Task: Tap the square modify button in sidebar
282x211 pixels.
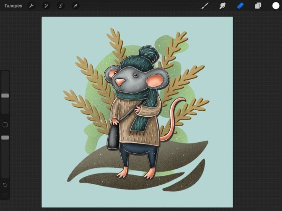Action: (x=5, y=125)
